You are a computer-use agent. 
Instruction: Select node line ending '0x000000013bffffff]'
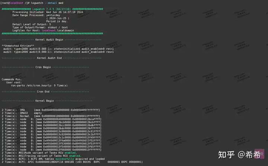point(51,128)
